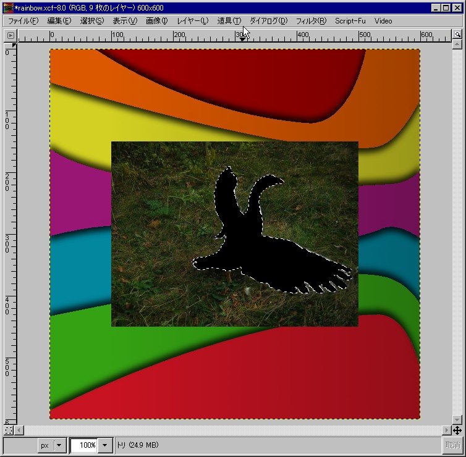This screenshot has height=457, width=466.
Task: Click horizontal scrollbar right arrow
Action: 446,430
